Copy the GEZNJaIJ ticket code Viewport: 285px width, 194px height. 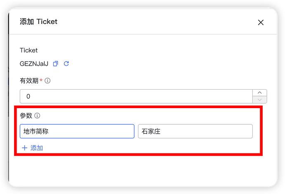[55, 64]
